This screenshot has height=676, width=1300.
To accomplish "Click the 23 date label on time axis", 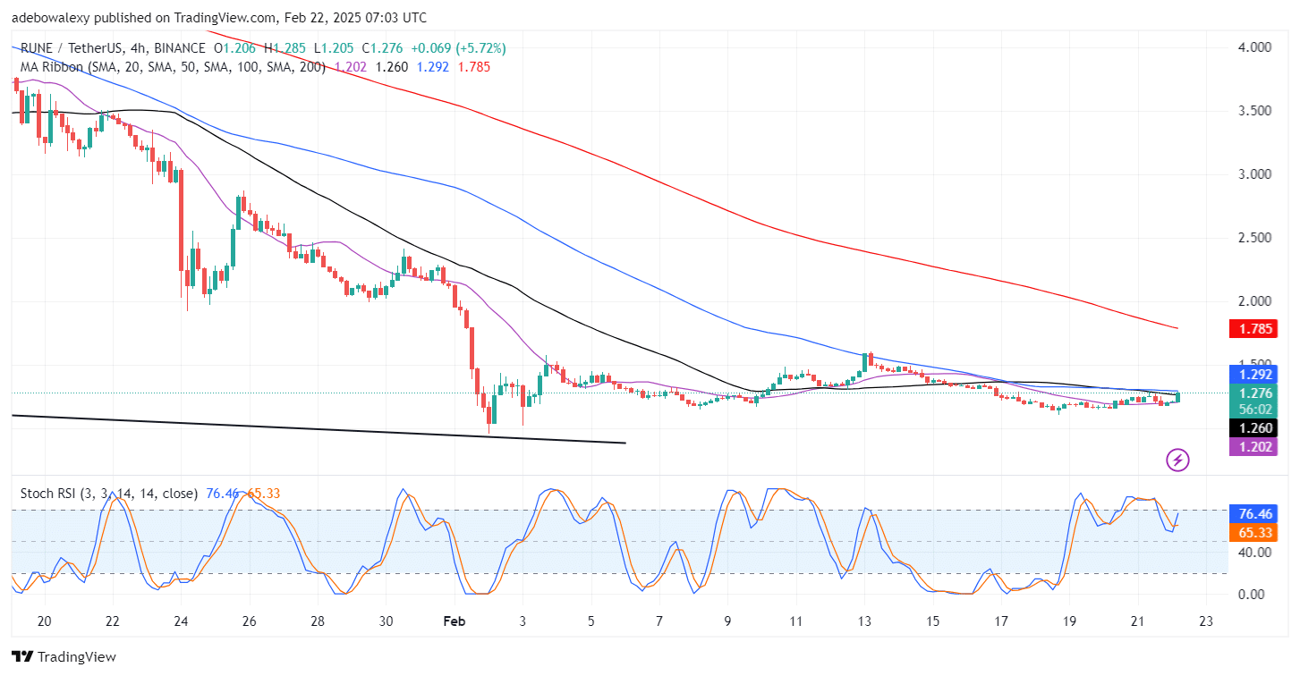I will tap(1205, 621).
